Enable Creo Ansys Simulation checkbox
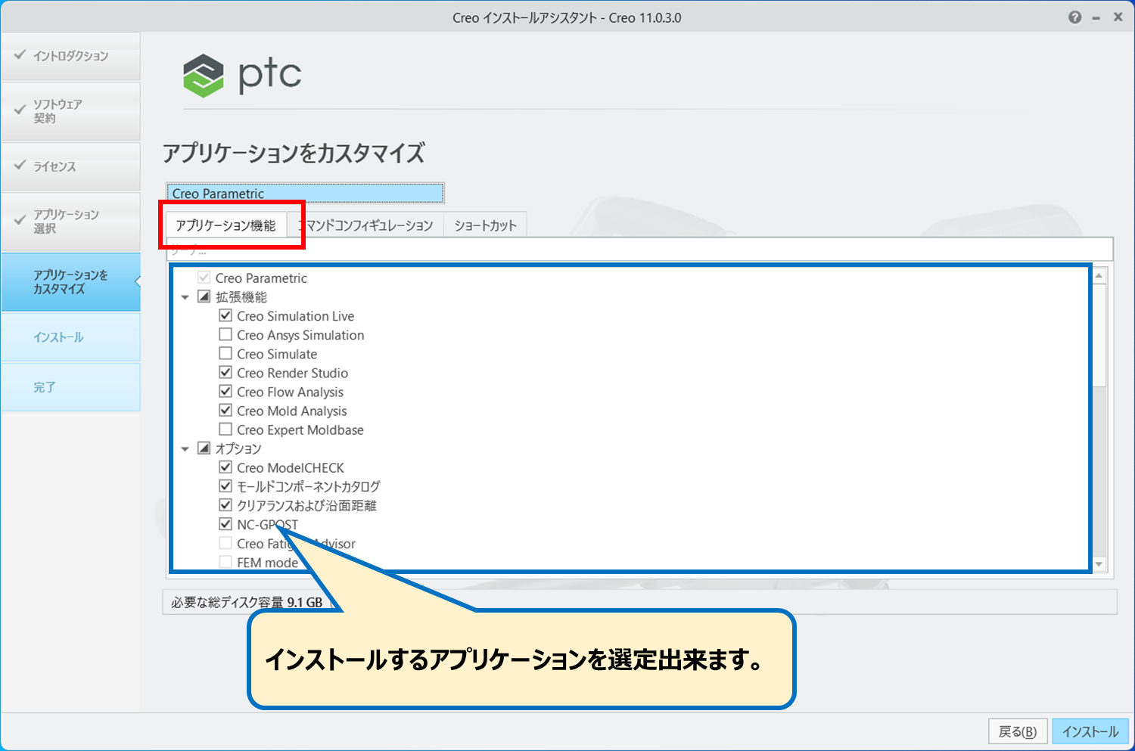Viewport: 1135px width, 751px height. coord(225,335)
